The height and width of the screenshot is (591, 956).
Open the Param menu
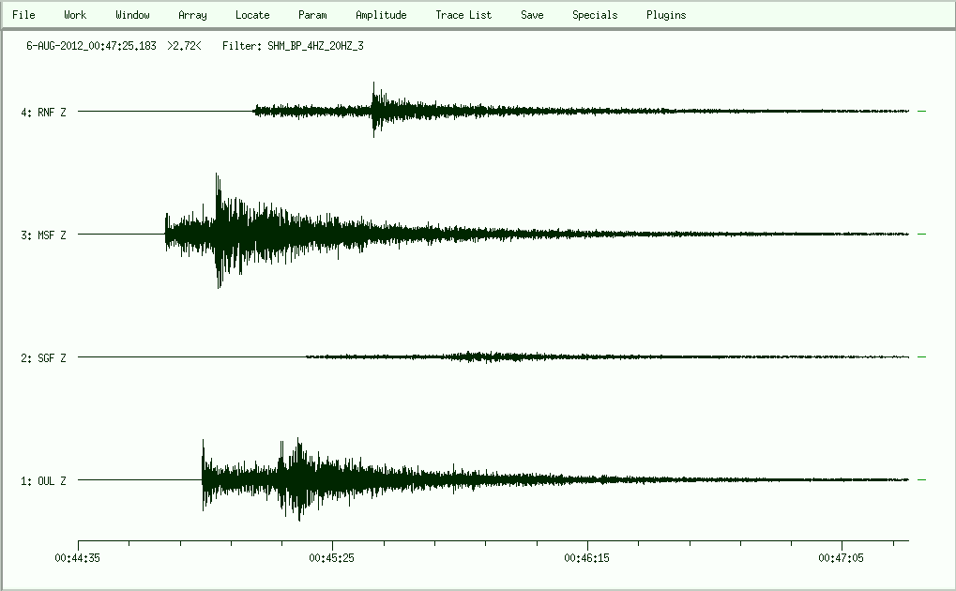pyautogui.click(x=312, y=15)
